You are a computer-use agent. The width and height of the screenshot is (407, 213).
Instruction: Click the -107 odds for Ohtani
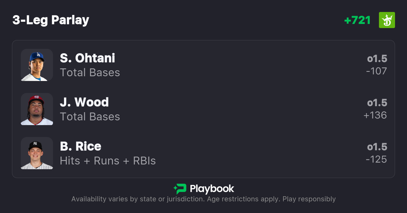376,71
